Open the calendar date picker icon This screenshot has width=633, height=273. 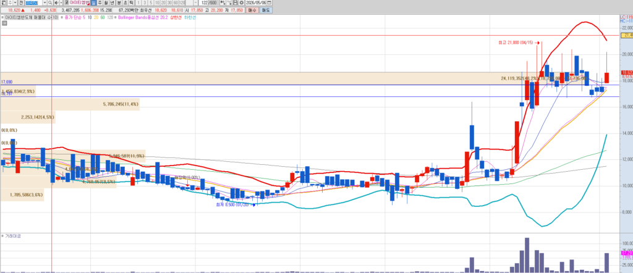coord(269,2)
